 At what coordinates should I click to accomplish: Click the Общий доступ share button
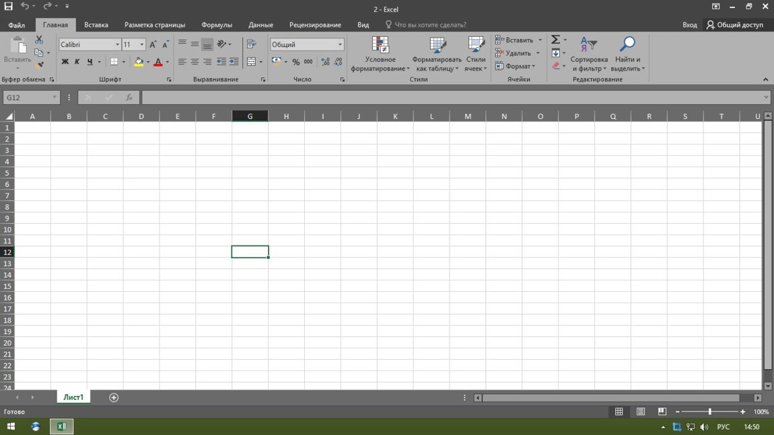734,25
